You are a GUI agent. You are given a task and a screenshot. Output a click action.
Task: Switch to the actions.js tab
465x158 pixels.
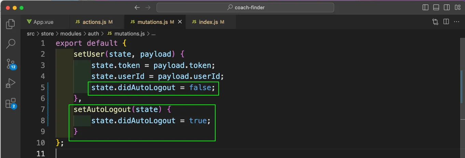pyautogui.click(x=97, y=22)
